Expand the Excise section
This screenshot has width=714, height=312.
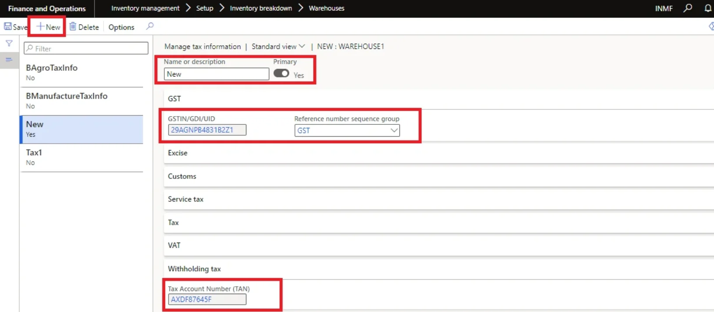[439, 153]
